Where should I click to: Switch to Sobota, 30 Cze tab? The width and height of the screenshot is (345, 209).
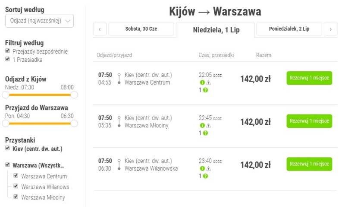[x=141, y=28]
